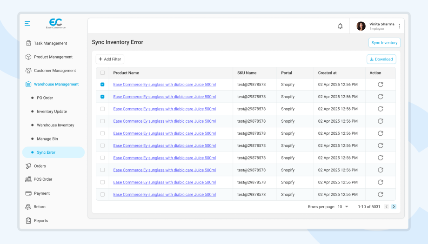Click the Sync Inventory Error page heading
This screenshot has width=428, height=244.
tap(117, 42)
